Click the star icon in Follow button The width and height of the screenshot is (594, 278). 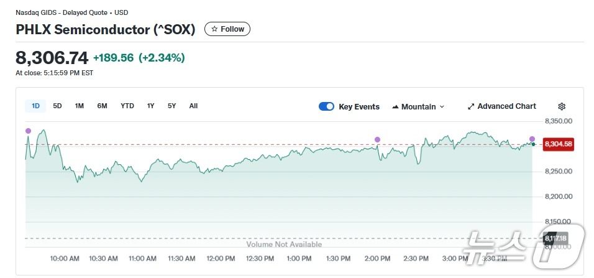point(214,29)
